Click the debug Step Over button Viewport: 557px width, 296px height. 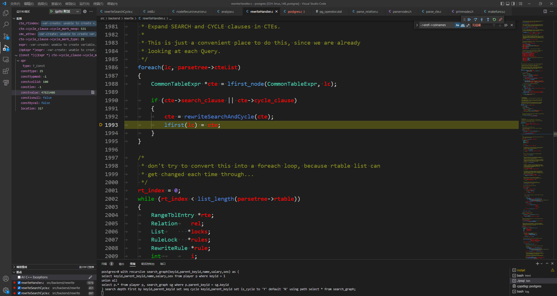475,20
